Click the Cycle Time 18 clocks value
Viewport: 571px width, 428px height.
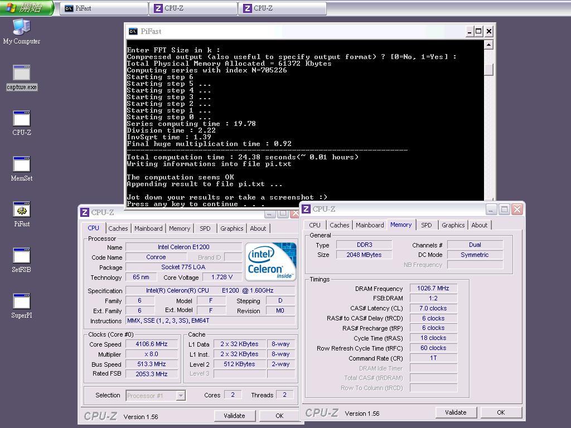pos(433,338)
